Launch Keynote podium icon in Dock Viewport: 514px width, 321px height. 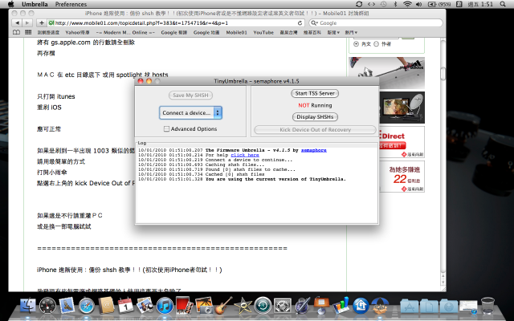pyautogui.click(x=321, y=305)
